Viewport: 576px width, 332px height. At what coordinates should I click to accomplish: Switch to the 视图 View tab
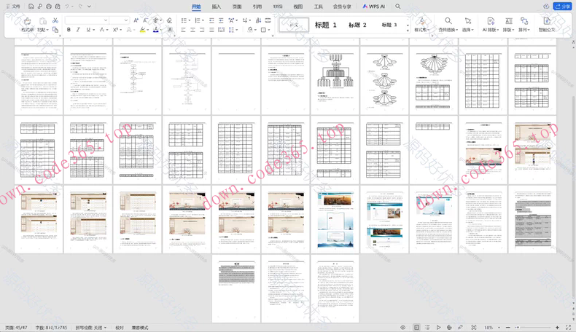pos(298,7)
